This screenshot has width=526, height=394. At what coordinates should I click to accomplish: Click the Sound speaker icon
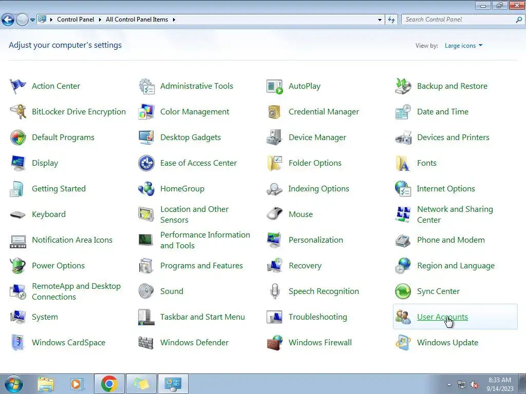pos(146,291)
